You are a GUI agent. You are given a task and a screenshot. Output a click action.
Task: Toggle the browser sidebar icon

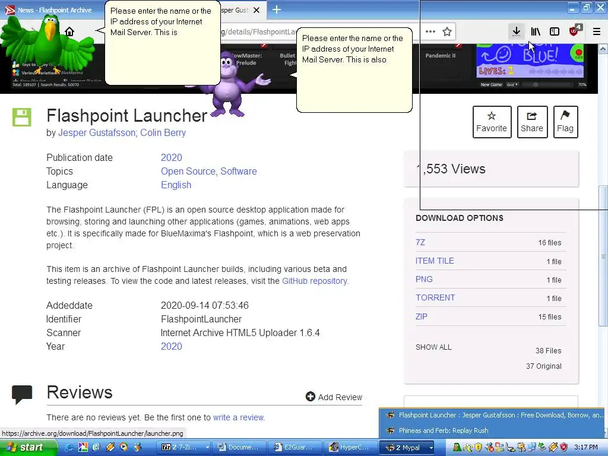(555, 31)
